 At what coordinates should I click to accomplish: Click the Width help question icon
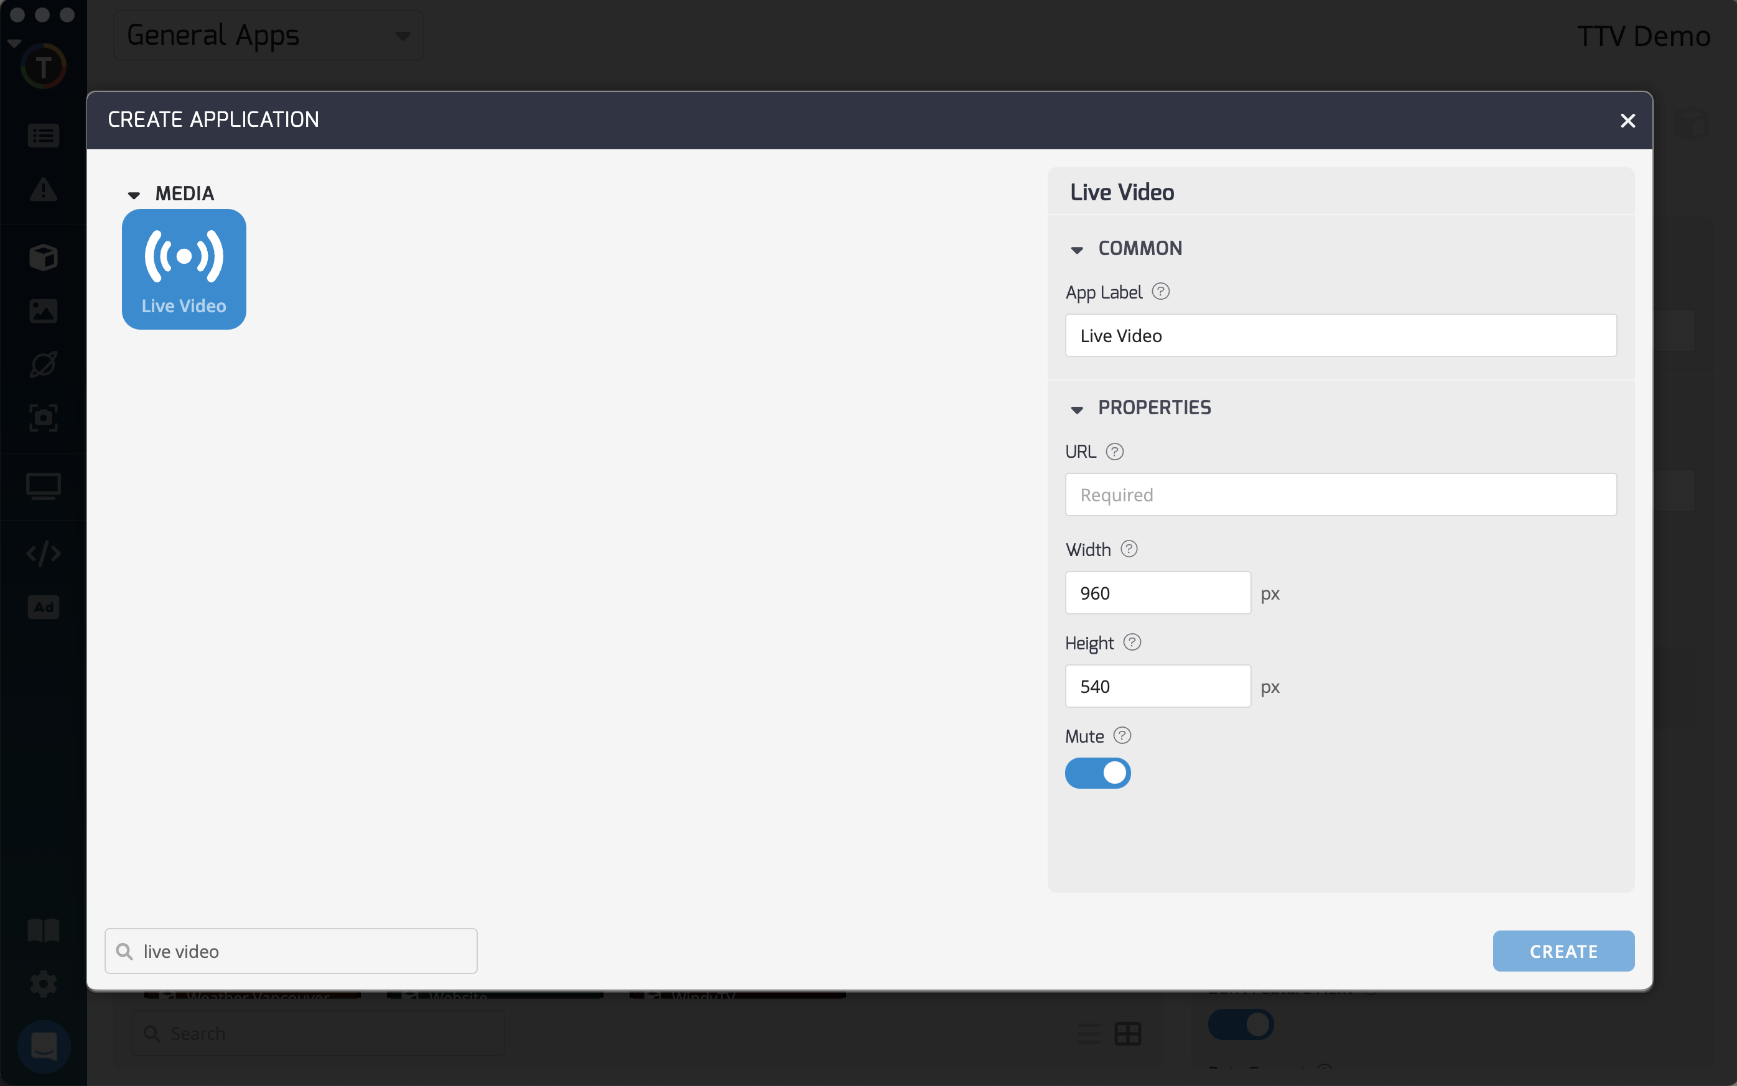[x=1129, y=549]
